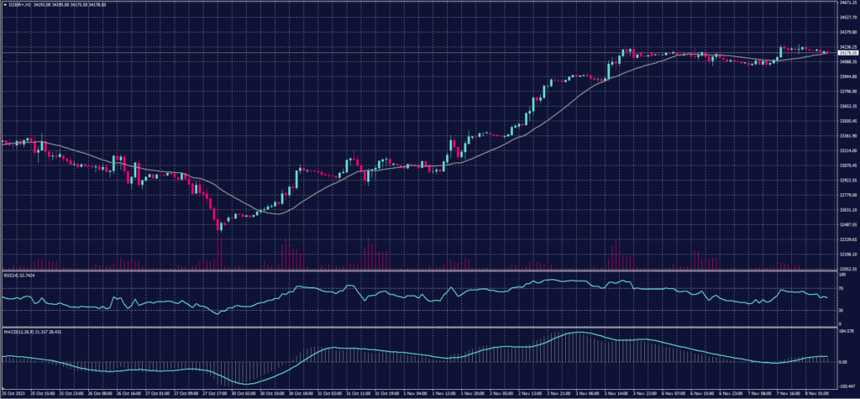
Task: Click the 25 Oct 2023 date label
Action: click(x=13, y=391)
